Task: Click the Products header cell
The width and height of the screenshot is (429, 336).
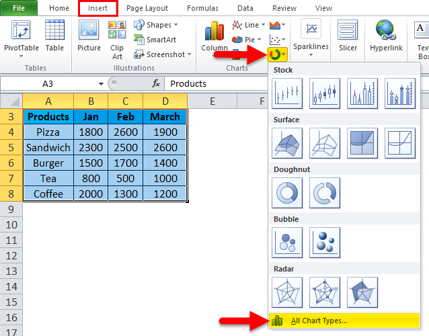Action: pos(48,117)
